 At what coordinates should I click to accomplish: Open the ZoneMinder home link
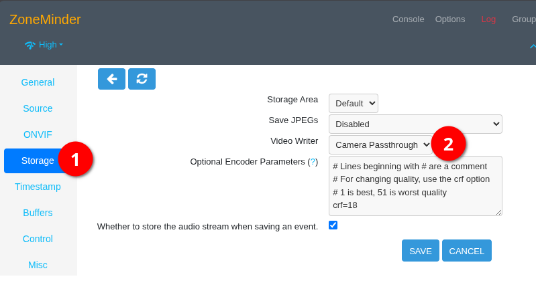[x=45, y=19]
